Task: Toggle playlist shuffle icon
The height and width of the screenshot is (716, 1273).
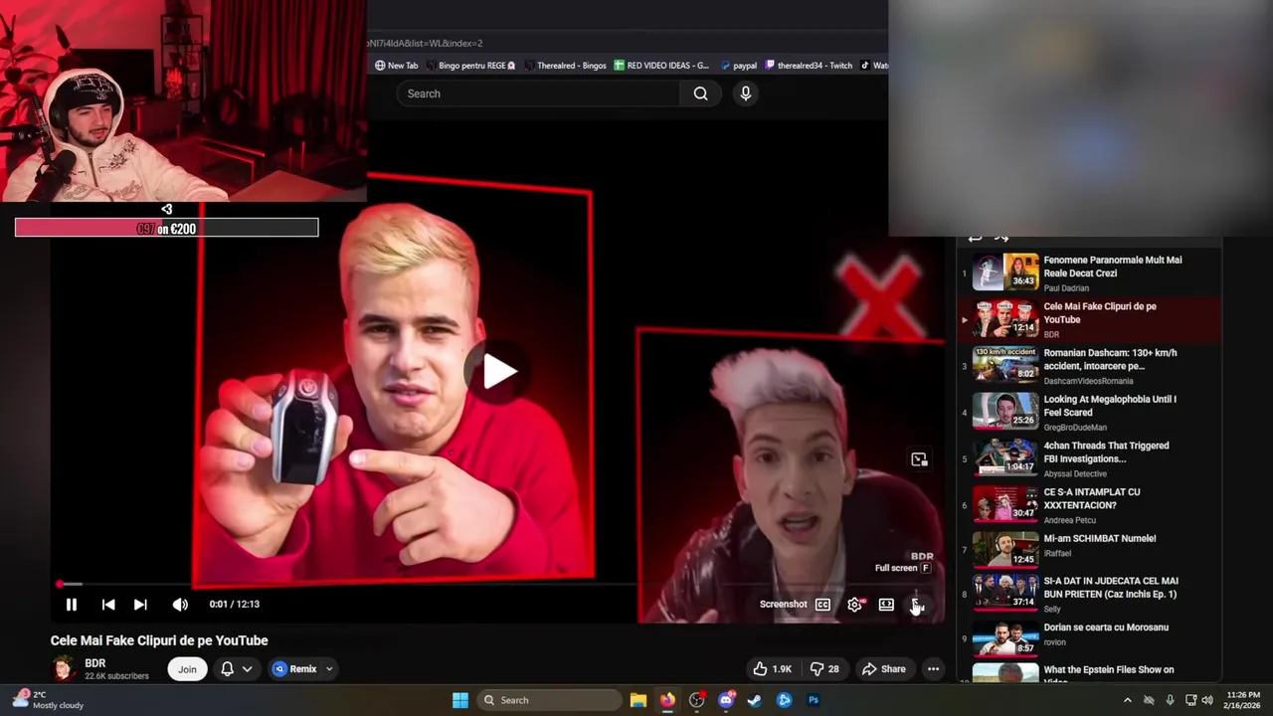Action: point(1001,238)
